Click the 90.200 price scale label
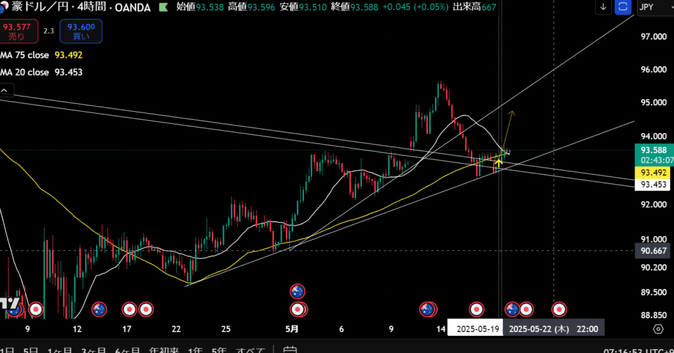 654,268
